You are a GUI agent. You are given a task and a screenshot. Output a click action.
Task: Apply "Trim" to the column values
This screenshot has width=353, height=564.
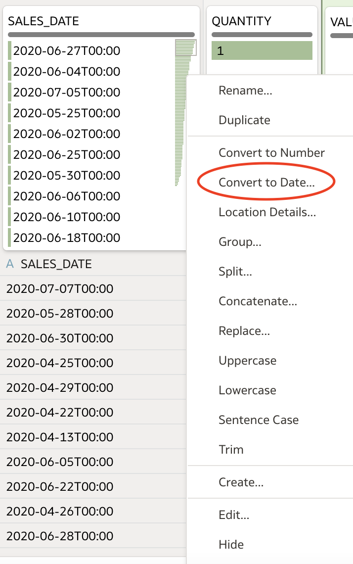(230, 449)
